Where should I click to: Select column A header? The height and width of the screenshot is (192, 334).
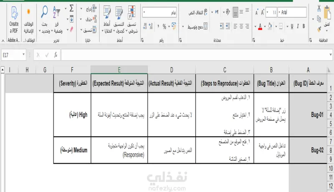308,70
